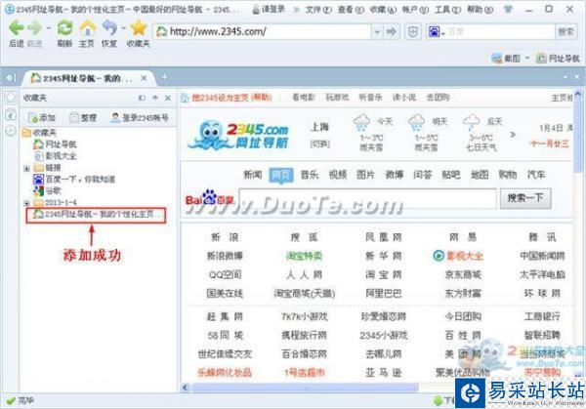The image size is (586, 409).
Task: Click the second sidebar strip icon below star
Action: 11,114
